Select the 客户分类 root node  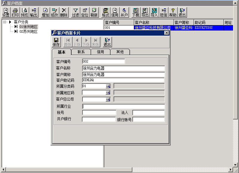click(x=21, y=22)
